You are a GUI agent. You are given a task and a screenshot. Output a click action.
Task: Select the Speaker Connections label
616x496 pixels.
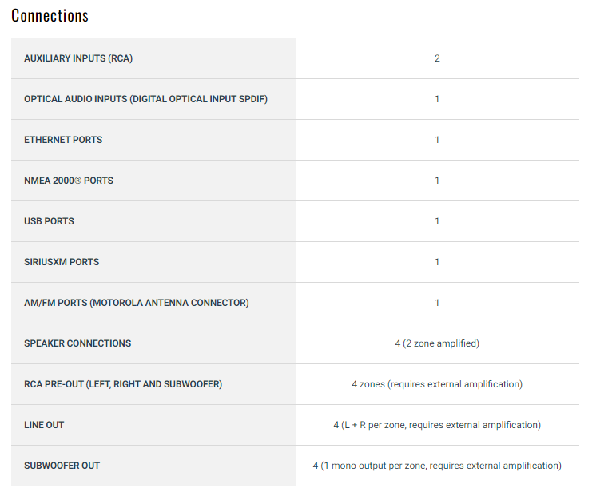pos(77,343)
